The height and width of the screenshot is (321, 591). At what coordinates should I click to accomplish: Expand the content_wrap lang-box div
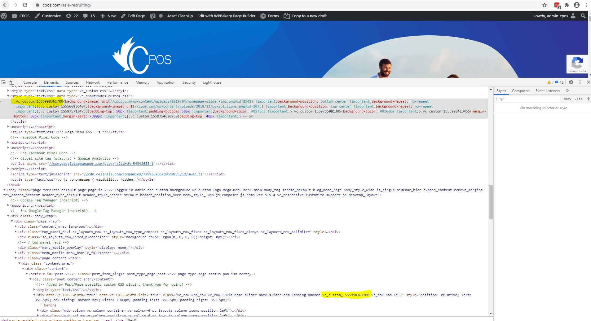coord(16,226)
